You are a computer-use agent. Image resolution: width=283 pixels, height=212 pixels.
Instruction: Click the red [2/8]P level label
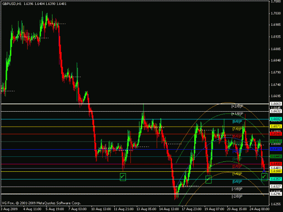[237, 166]
